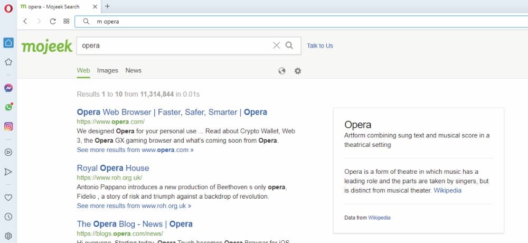The width and height of the screenshot is (528, 243).
Task: Switch to the Images results tab
Action: click(x=108, y=70)
